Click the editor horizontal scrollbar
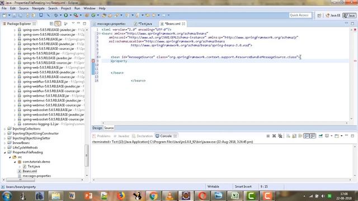Image resolution: width=358 pixels, height=201 pixels. 225,123
